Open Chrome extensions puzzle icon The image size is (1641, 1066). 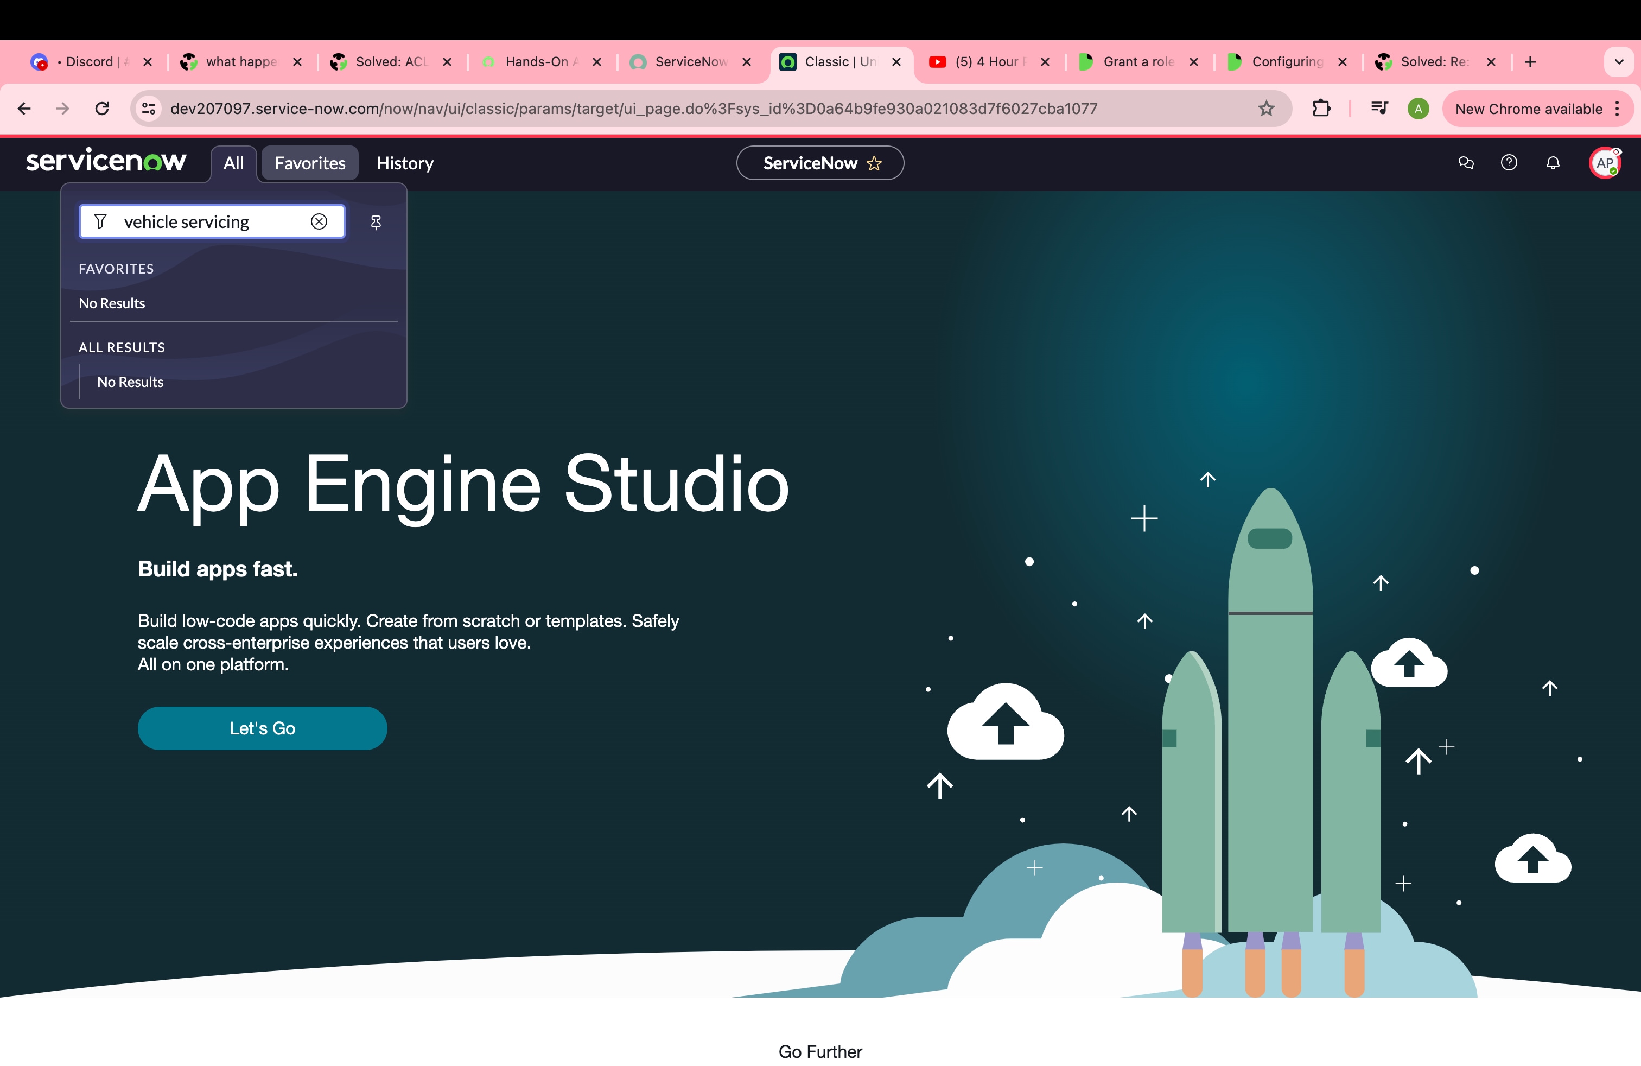pyautogui.click(x=1321, y=108)
